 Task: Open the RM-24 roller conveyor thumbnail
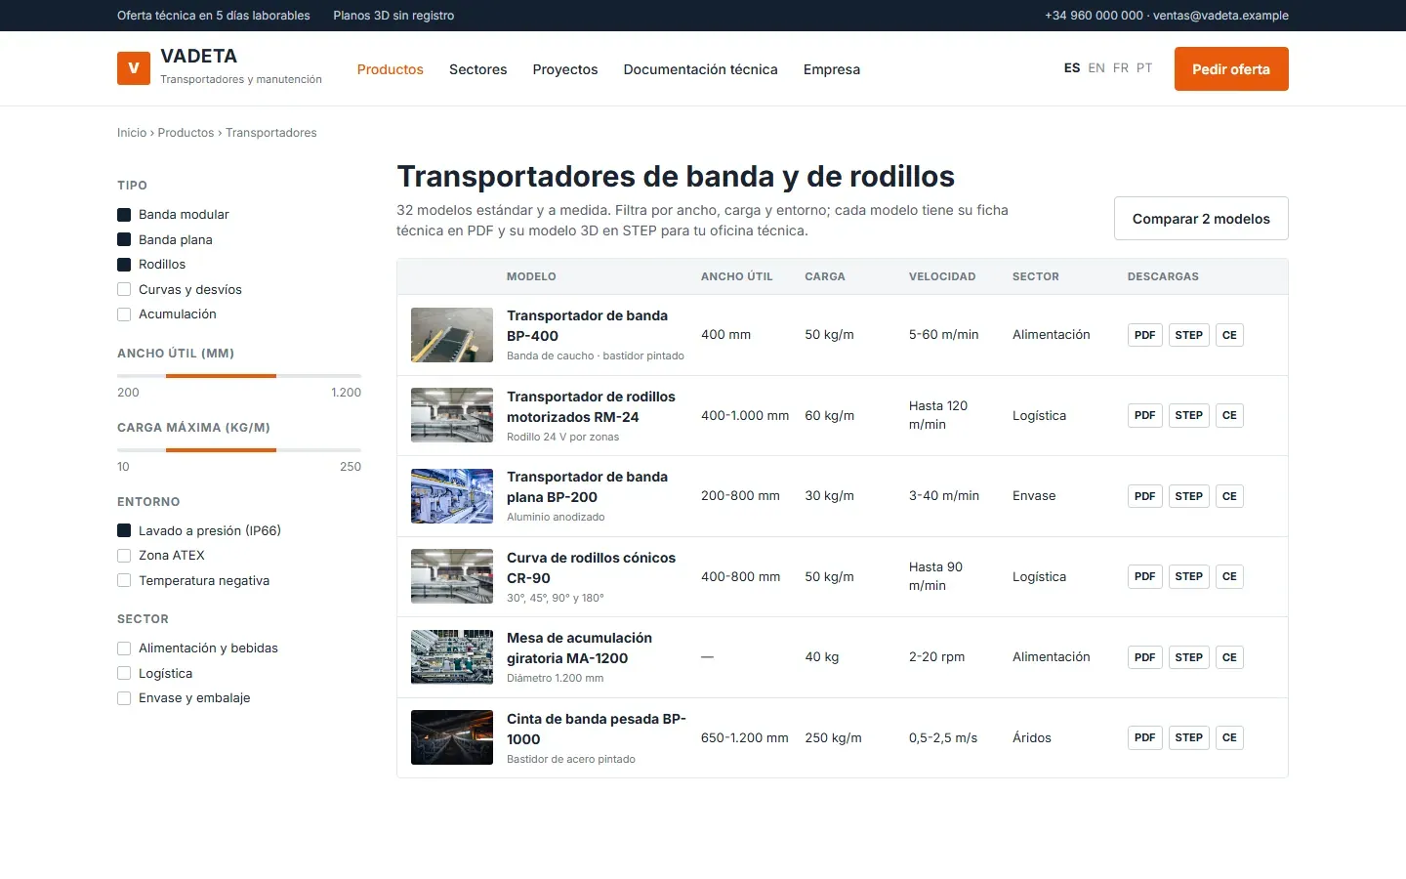(452, 415)
